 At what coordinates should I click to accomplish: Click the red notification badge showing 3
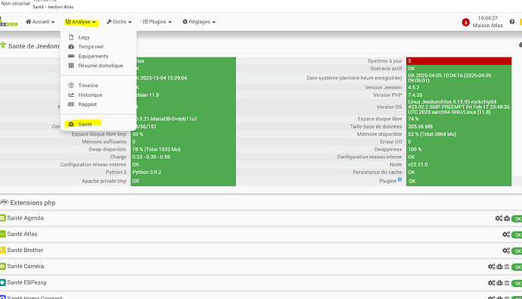pos(465,23)
